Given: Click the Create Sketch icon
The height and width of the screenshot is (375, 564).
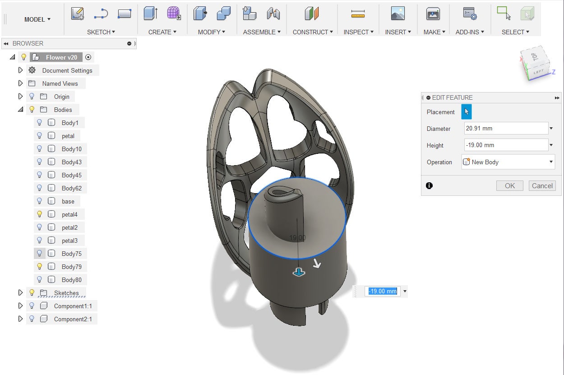Looking at the screenshot, I should point(78,14).
